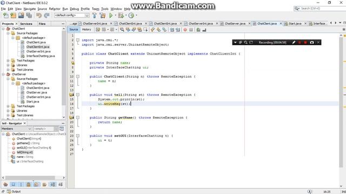
Task: Click the Clean and Build icon
Action: [102, 16]
